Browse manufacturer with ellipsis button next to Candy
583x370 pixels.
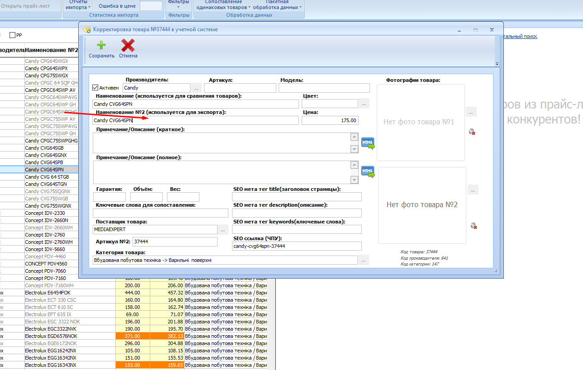coord(196,88)
